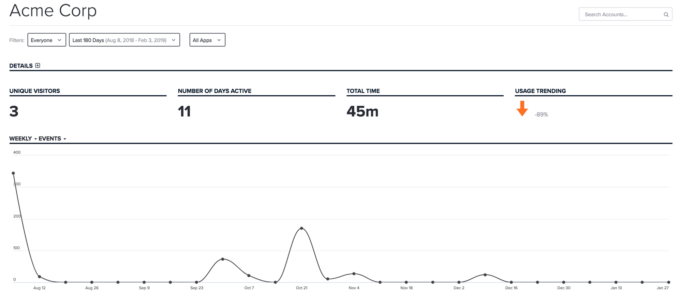682x308 pixels.
Task: Click the Dec 30 x-axis label
Action: (x=564, y=288)
